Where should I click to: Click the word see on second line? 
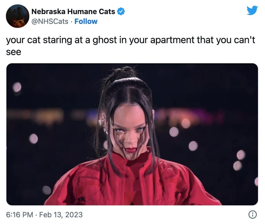tap(14, 52)
